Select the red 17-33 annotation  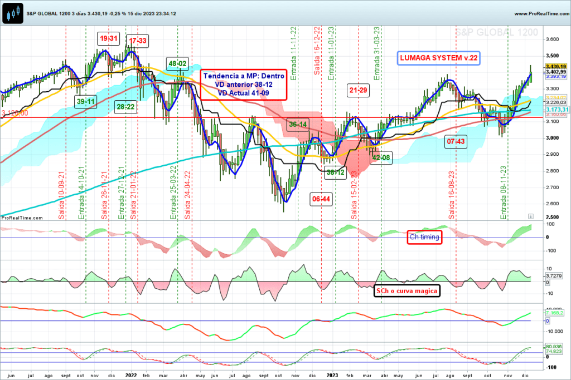pos(138,41)
